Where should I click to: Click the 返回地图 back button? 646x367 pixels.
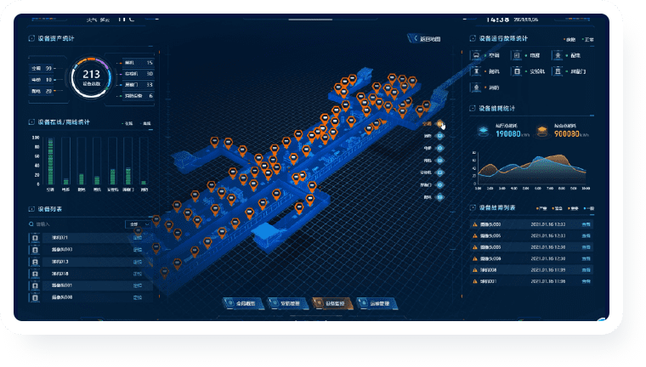click(x=425, y=39)
